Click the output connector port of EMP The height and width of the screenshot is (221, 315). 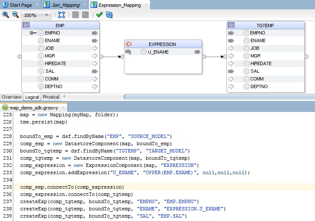pyautogui.click(x=101, y=56)
